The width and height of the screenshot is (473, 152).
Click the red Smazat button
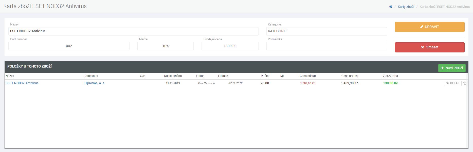point(430,47)
